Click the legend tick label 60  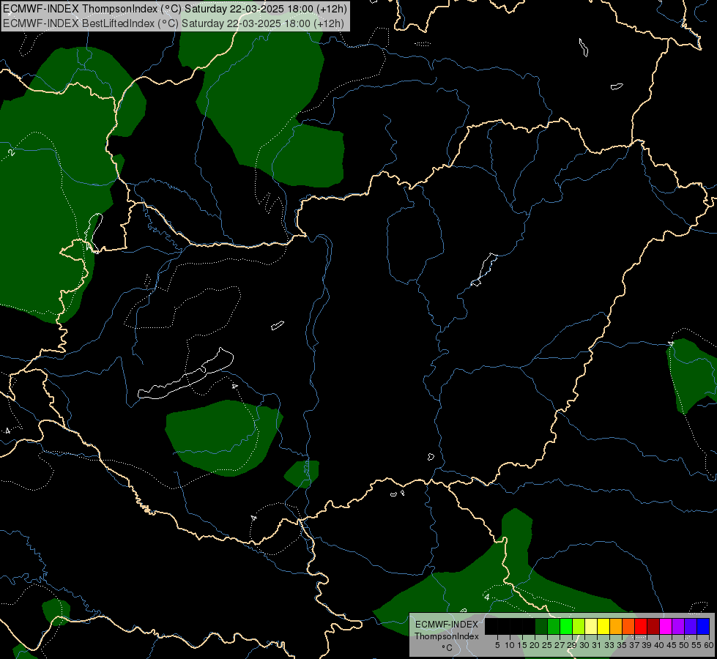pos(709,645)
